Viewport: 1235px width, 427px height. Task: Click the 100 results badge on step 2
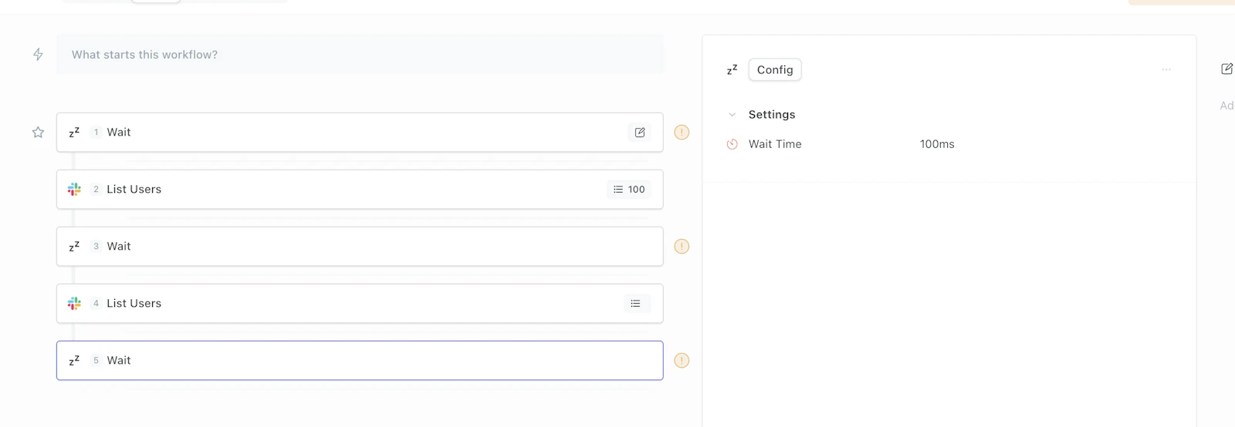(629, 190)
